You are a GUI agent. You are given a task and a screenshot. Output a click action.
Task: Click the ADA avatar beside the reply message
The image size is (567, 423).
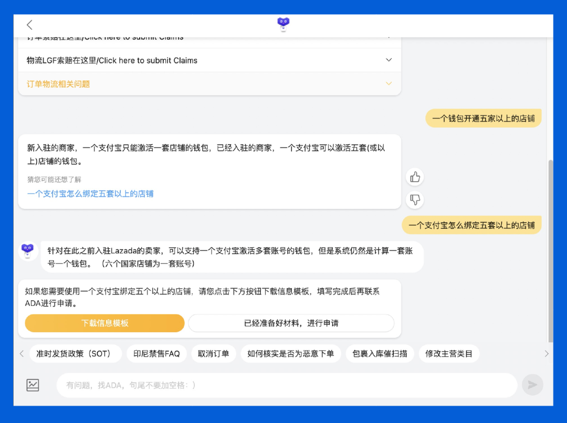click(27, 250)
